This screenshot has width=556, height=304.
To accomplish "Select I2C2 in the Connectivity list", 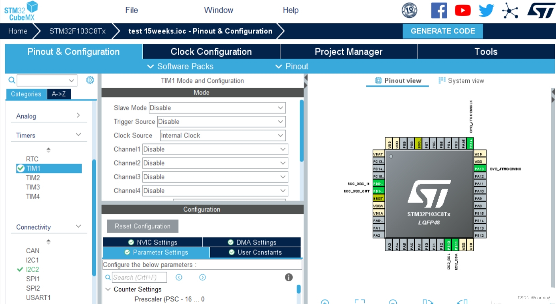I will pos(33,269).
